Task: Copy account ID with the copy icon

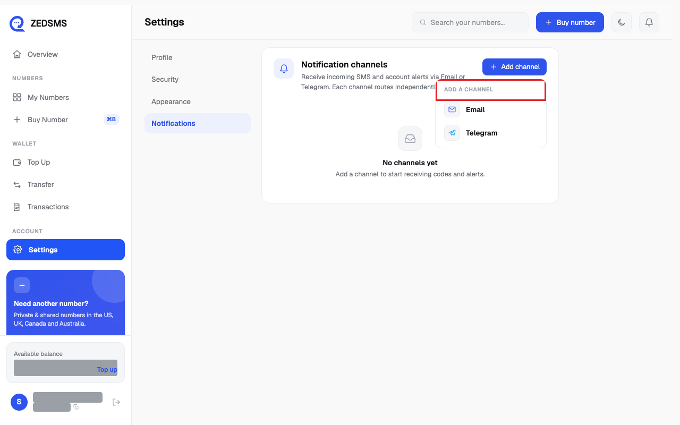Action: 76,407
